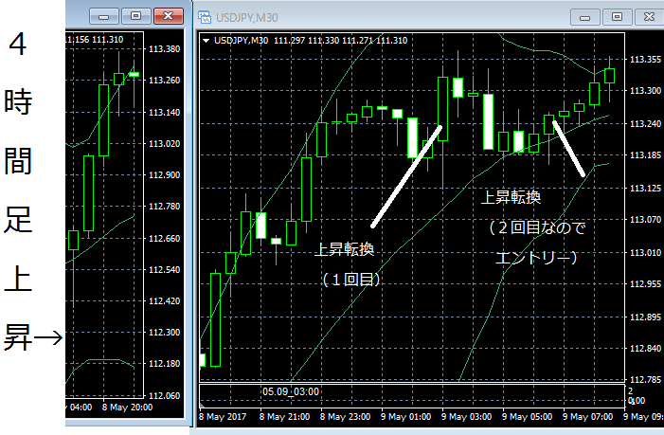Screen dimensions: 664x435
Task: Click the 113.240 price on the M30 scale
Action: click(645, 124)
